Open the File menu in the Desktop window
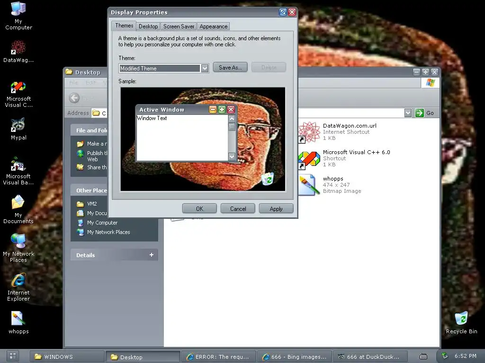This screenshot has width=485, height=363. (x=73, y=83)
